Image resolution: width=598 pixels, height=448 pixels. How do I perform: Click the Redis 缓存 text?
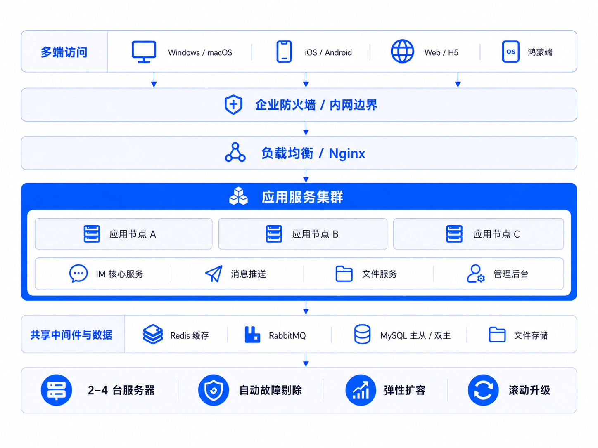click(190, 336)
